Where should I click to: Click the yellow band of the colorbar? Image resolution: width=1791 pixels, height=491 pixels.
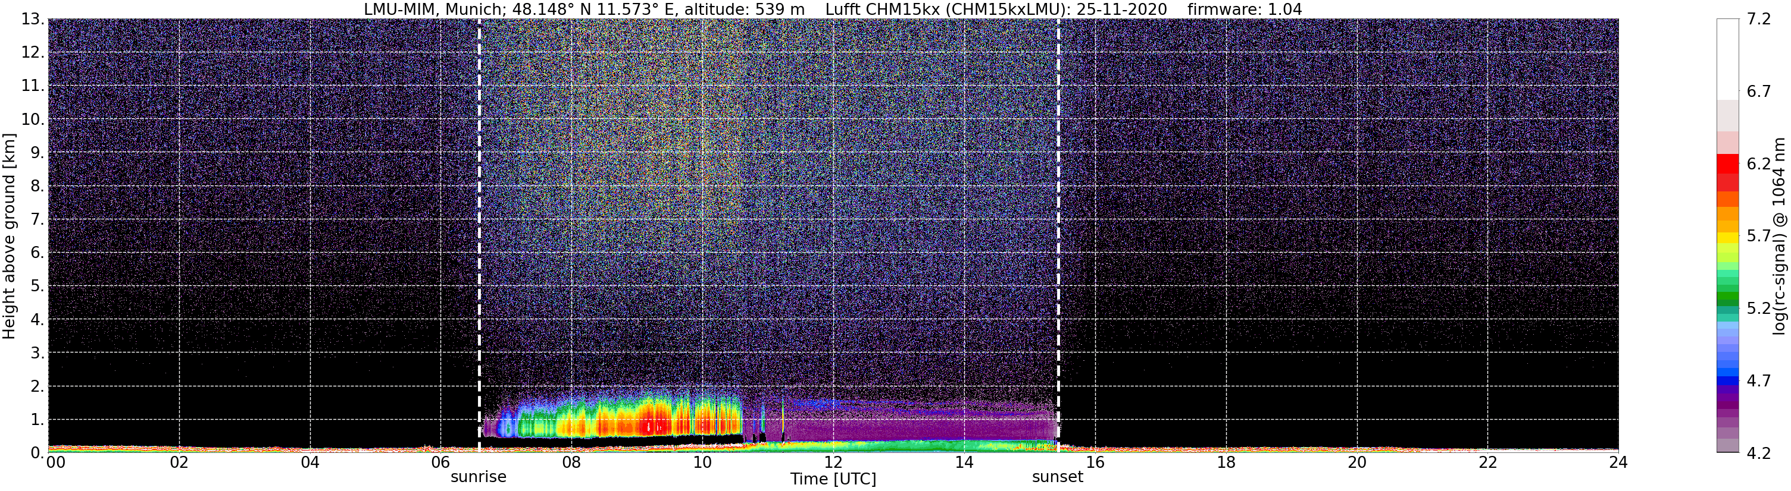(x=1728, y=238)
